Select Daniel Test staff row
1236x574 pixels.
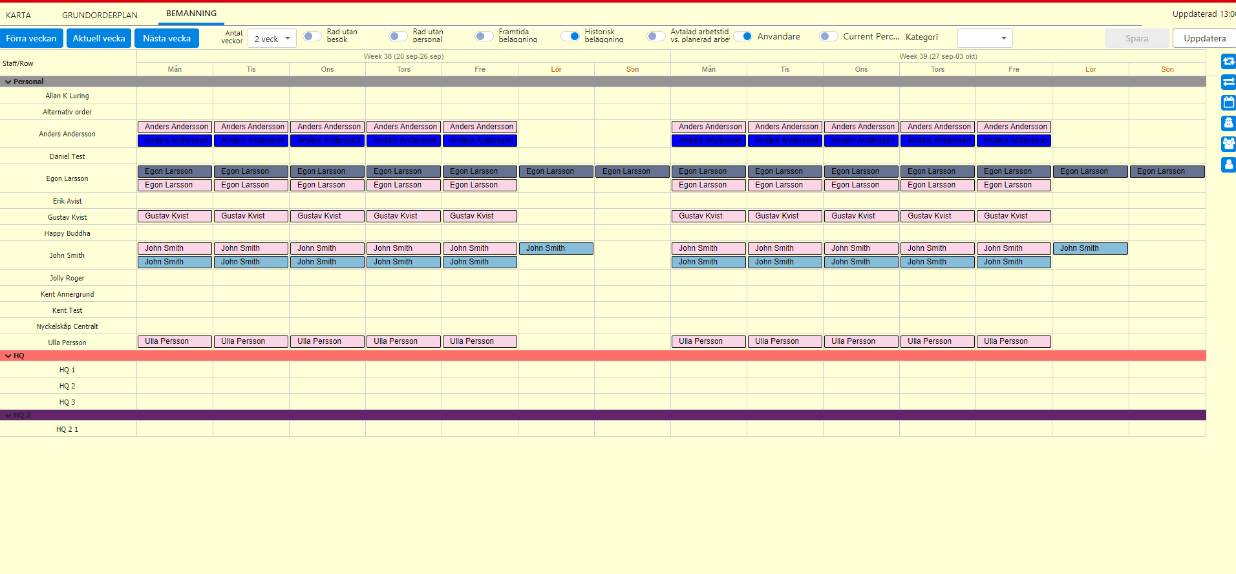coord(67,156)
